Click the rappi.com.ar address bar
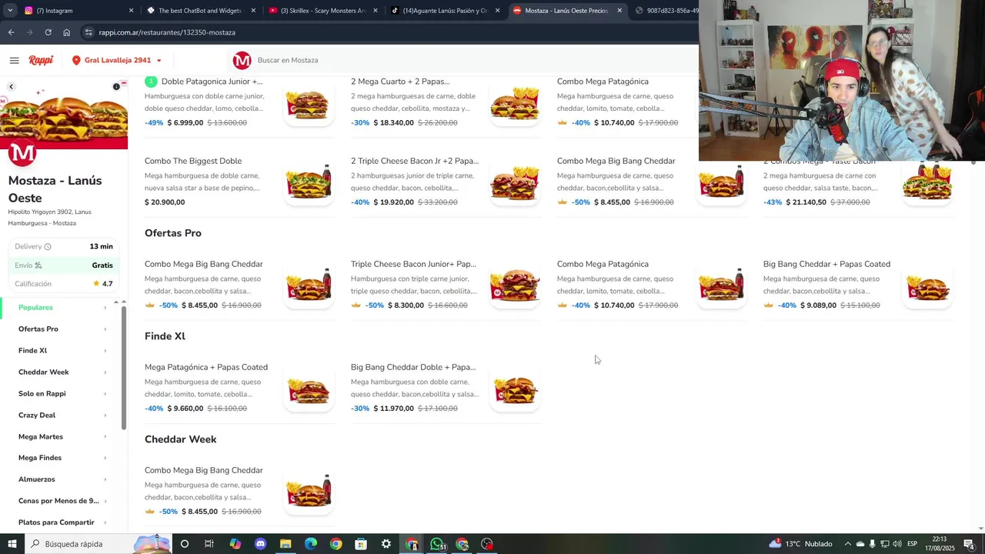The image size is (985, 554). tap(385, 32)
